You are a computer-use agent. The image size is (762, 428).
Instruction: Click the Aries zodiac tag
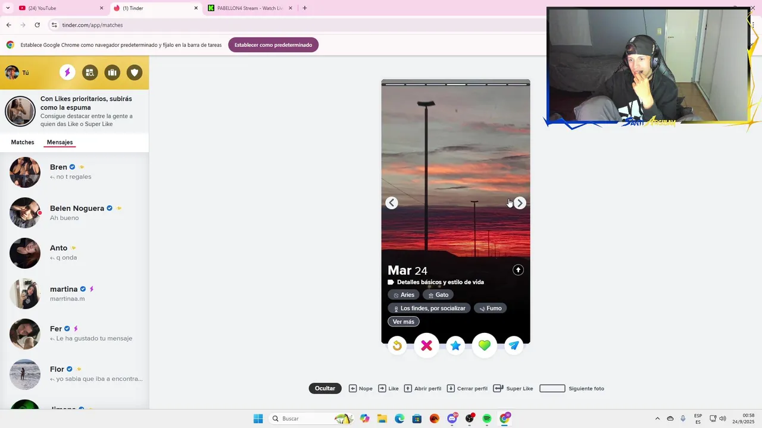[404, 295]
